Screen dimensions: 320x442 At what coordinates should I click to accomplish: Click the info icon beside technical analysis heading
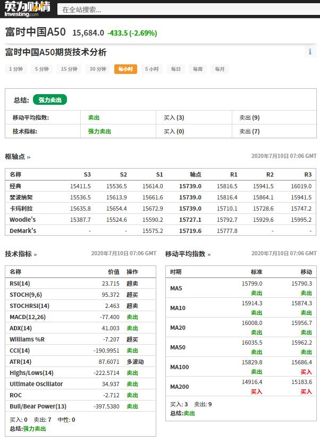click(x=310, y=52)
